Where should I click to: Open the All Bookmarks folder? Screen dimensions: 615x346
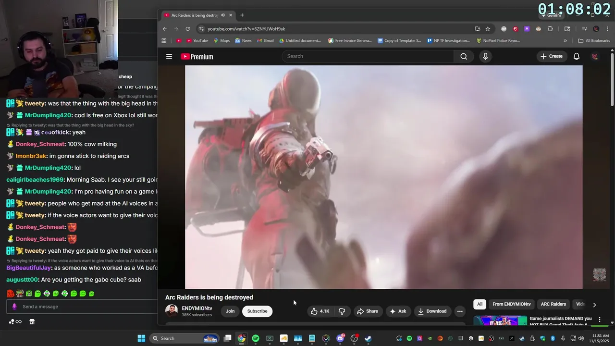594,41
